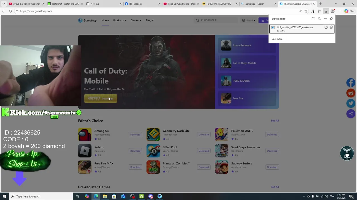Open the Subway Surfers game icon
Image resolution: width=357 pixels, height=200 pixels.
[221, 167]
